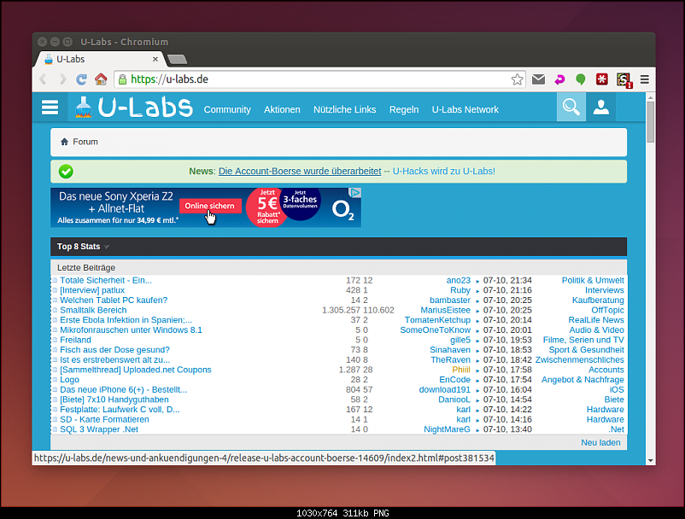Click the URL address bar
The height and width of the screenshot is (519, 685).
pyautogui.click(x=316, y=79)
